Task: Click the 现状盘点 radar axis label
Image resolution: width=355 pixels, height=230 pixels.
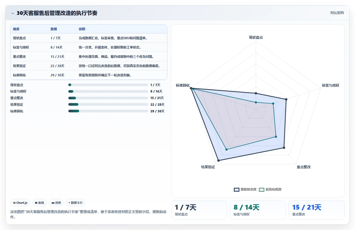Action: (256, 37)
